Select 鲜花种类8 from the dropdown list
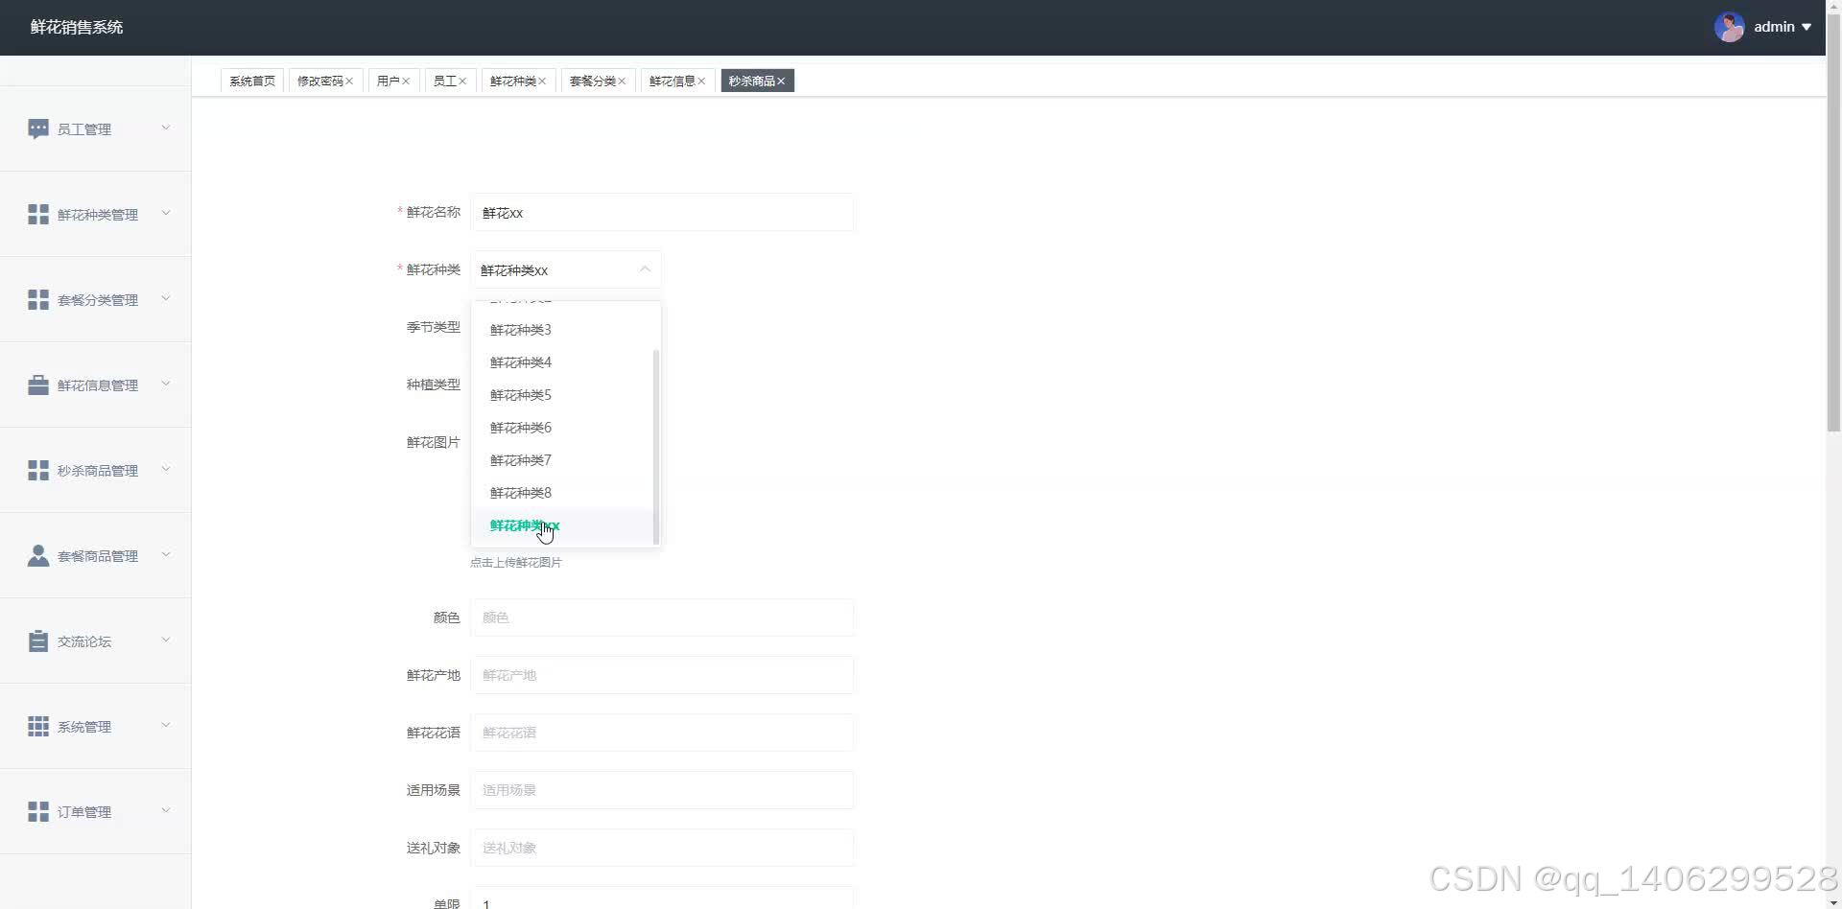This screenshot has width=1842, height=909. [x=565, y=493]
